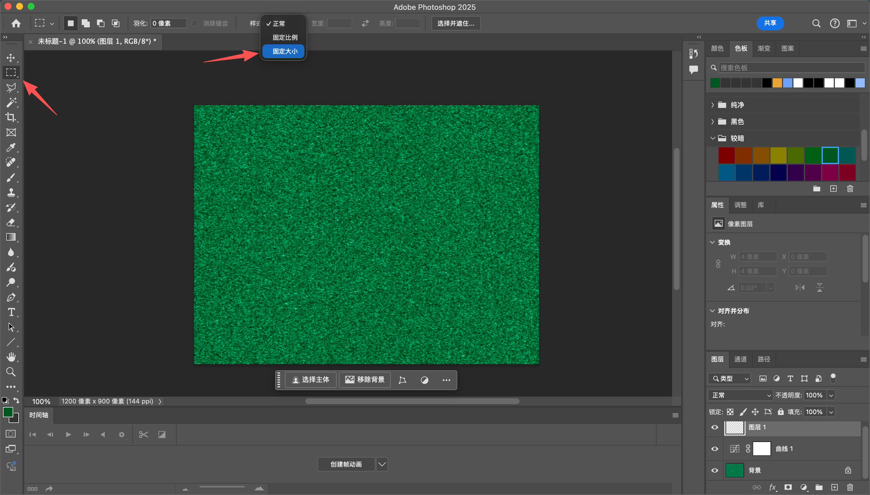Select the Gradient tool
Viewport: 870px width, 495px height.
tap(11, 237)
